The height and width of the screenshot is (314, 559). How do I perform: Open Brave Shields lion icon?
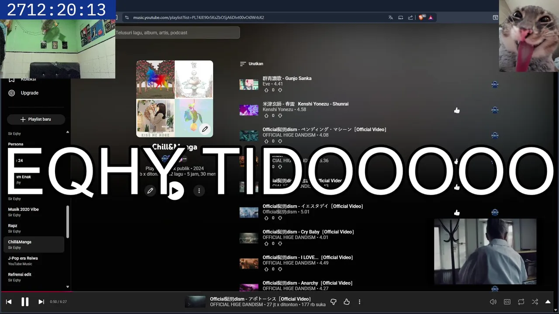[x=421, y=17]
